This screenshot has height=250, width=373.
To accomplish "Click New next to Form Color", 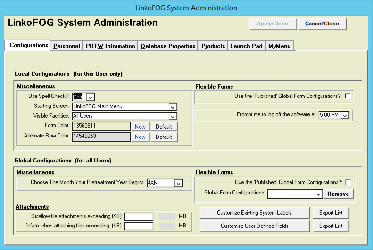I will tap(141, 127).
